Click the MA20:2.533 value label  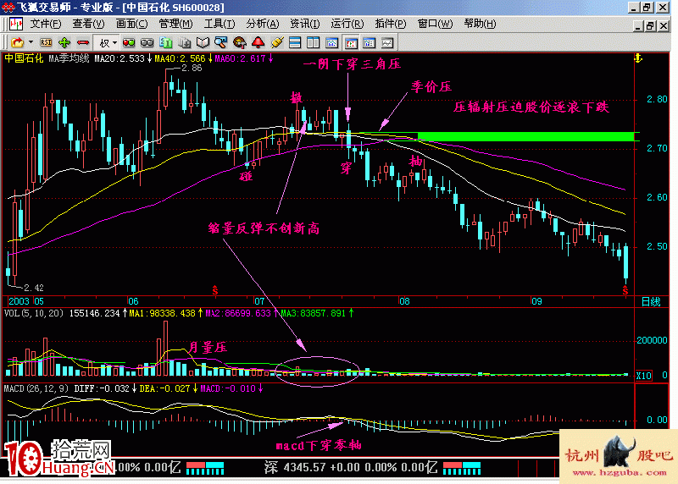pos(119,58)
